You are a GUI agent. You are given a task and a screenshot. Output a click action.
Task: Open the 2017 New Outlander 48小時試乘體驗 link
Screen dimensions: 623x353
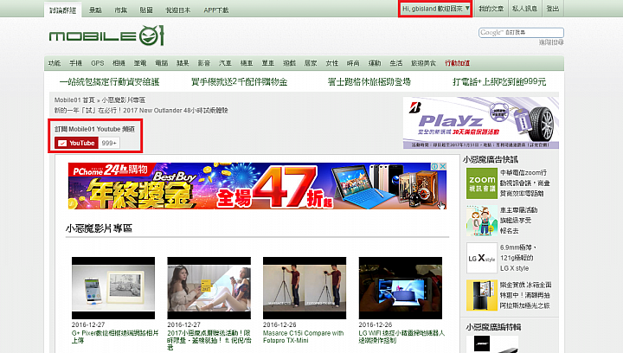click(x=141, y=111)
